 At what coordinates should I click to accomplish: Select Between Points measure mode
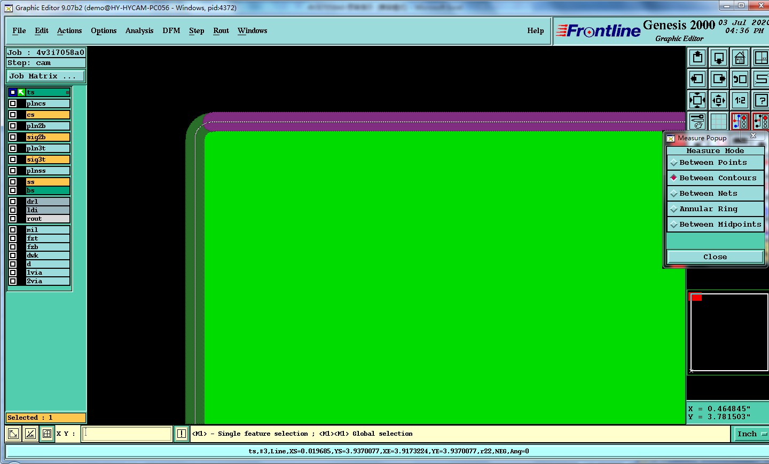click(715, 163)
